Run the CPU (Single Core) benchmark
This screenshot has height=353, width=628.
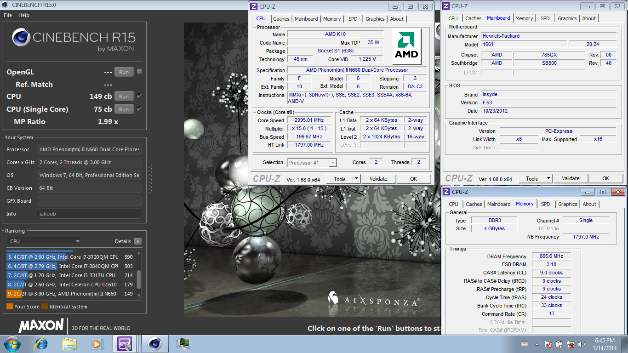(x=124, y=109)
